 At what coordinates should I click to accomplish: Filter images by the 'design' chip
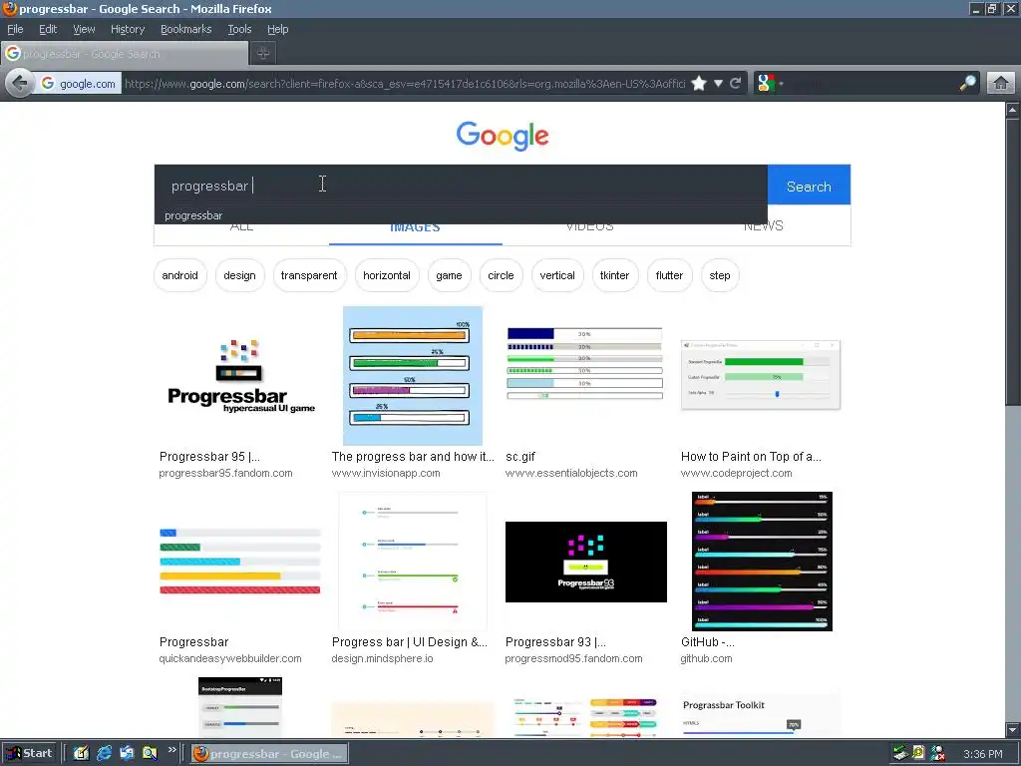[239, 275]
